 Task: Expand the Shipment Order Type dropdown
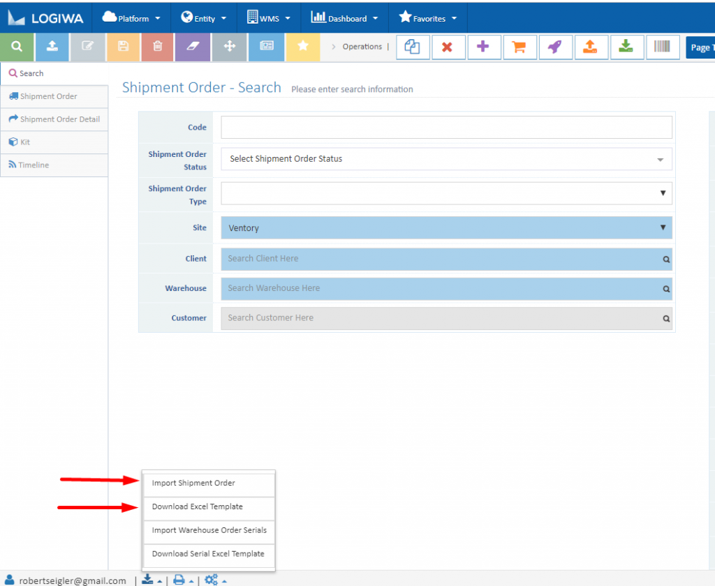pos(446,193)
